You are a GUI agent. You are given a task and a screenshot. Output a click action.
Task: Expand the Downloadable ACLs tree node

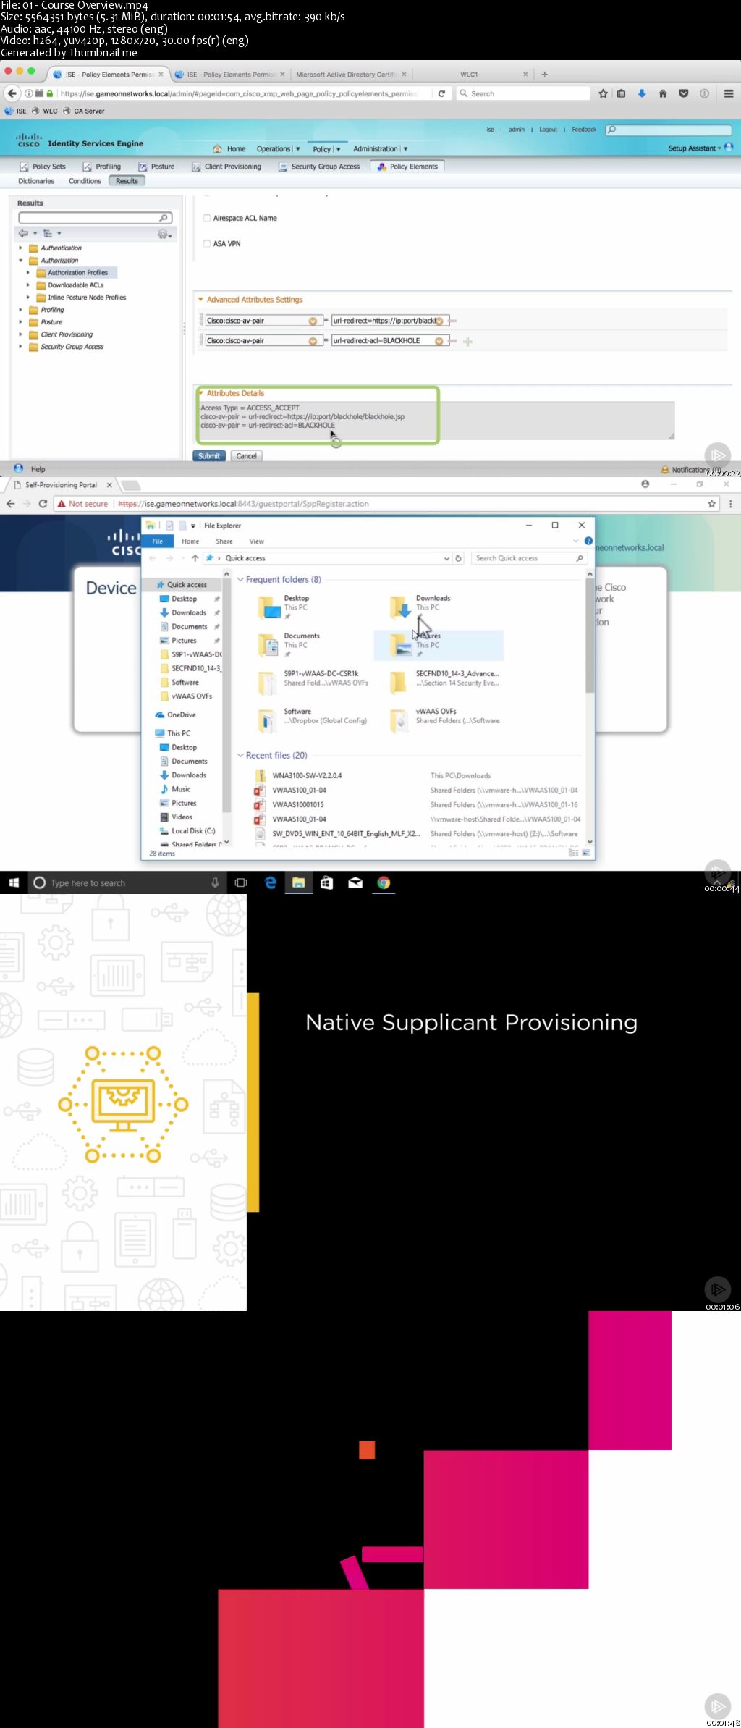point(27,285)
